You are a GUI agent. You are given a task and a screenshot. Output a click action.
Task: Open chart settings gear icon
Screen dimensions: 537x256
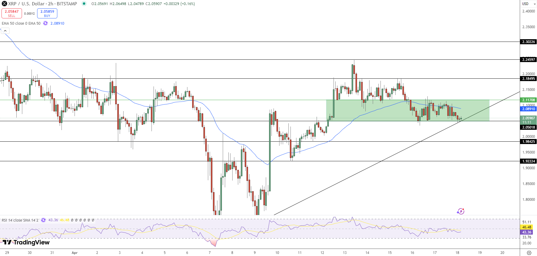(529, 253)
